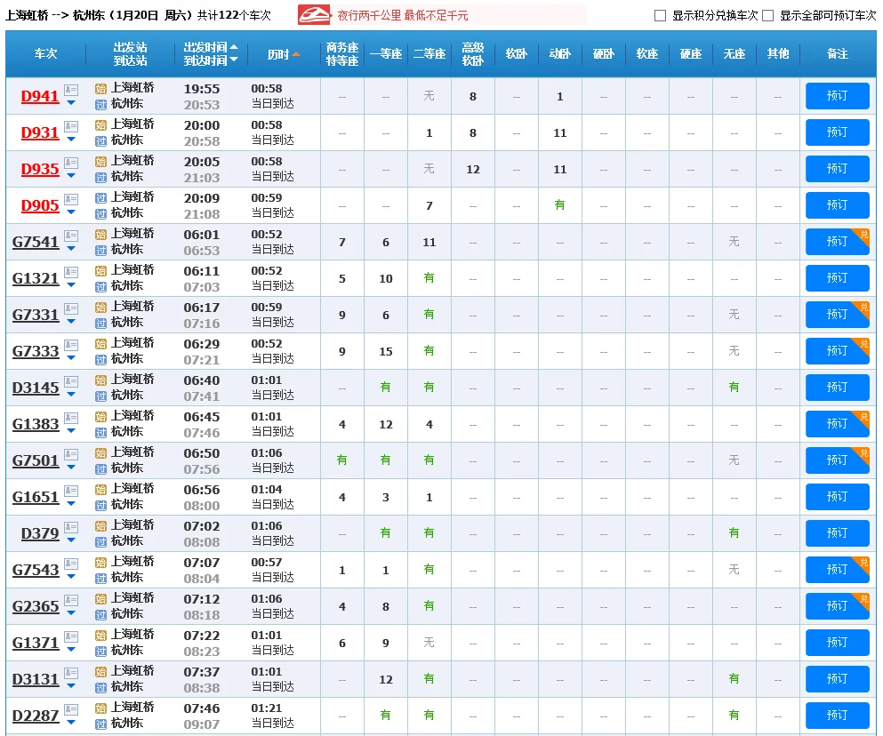Click the ID card icon next to D2287
Image resolution: width=883 pixels, height=736 pixels.
71,709
